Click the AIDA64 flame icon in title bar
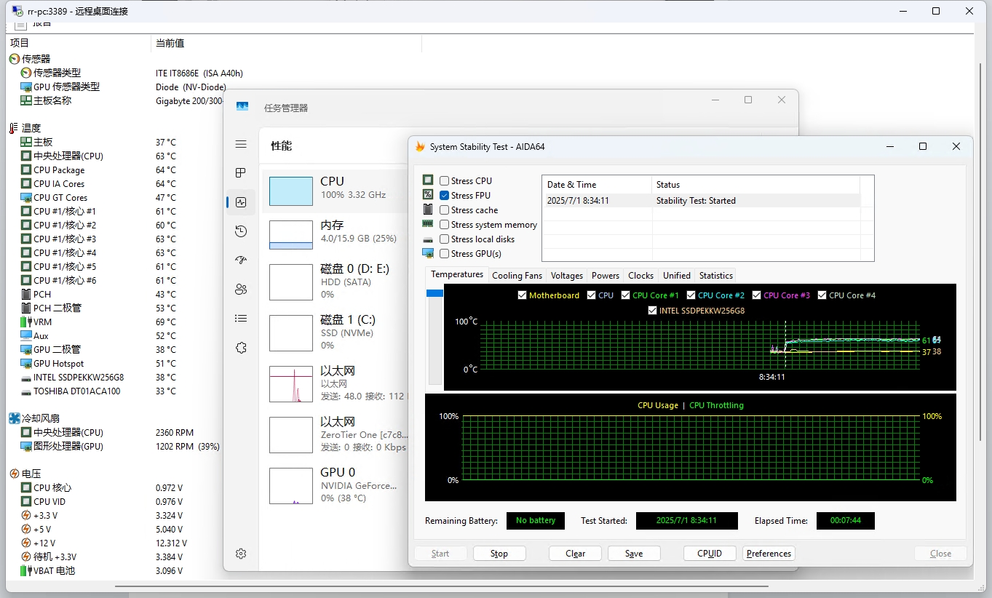992x598 pixels. 420,146
